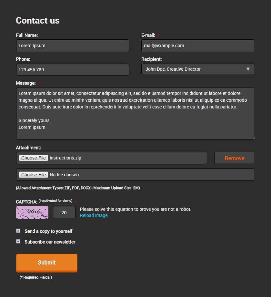
Task: Click the Send a copy to yourself label
Action: 48,231
